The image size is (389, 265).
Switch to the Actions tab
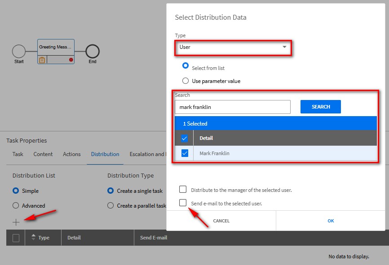tap(72, 154)
